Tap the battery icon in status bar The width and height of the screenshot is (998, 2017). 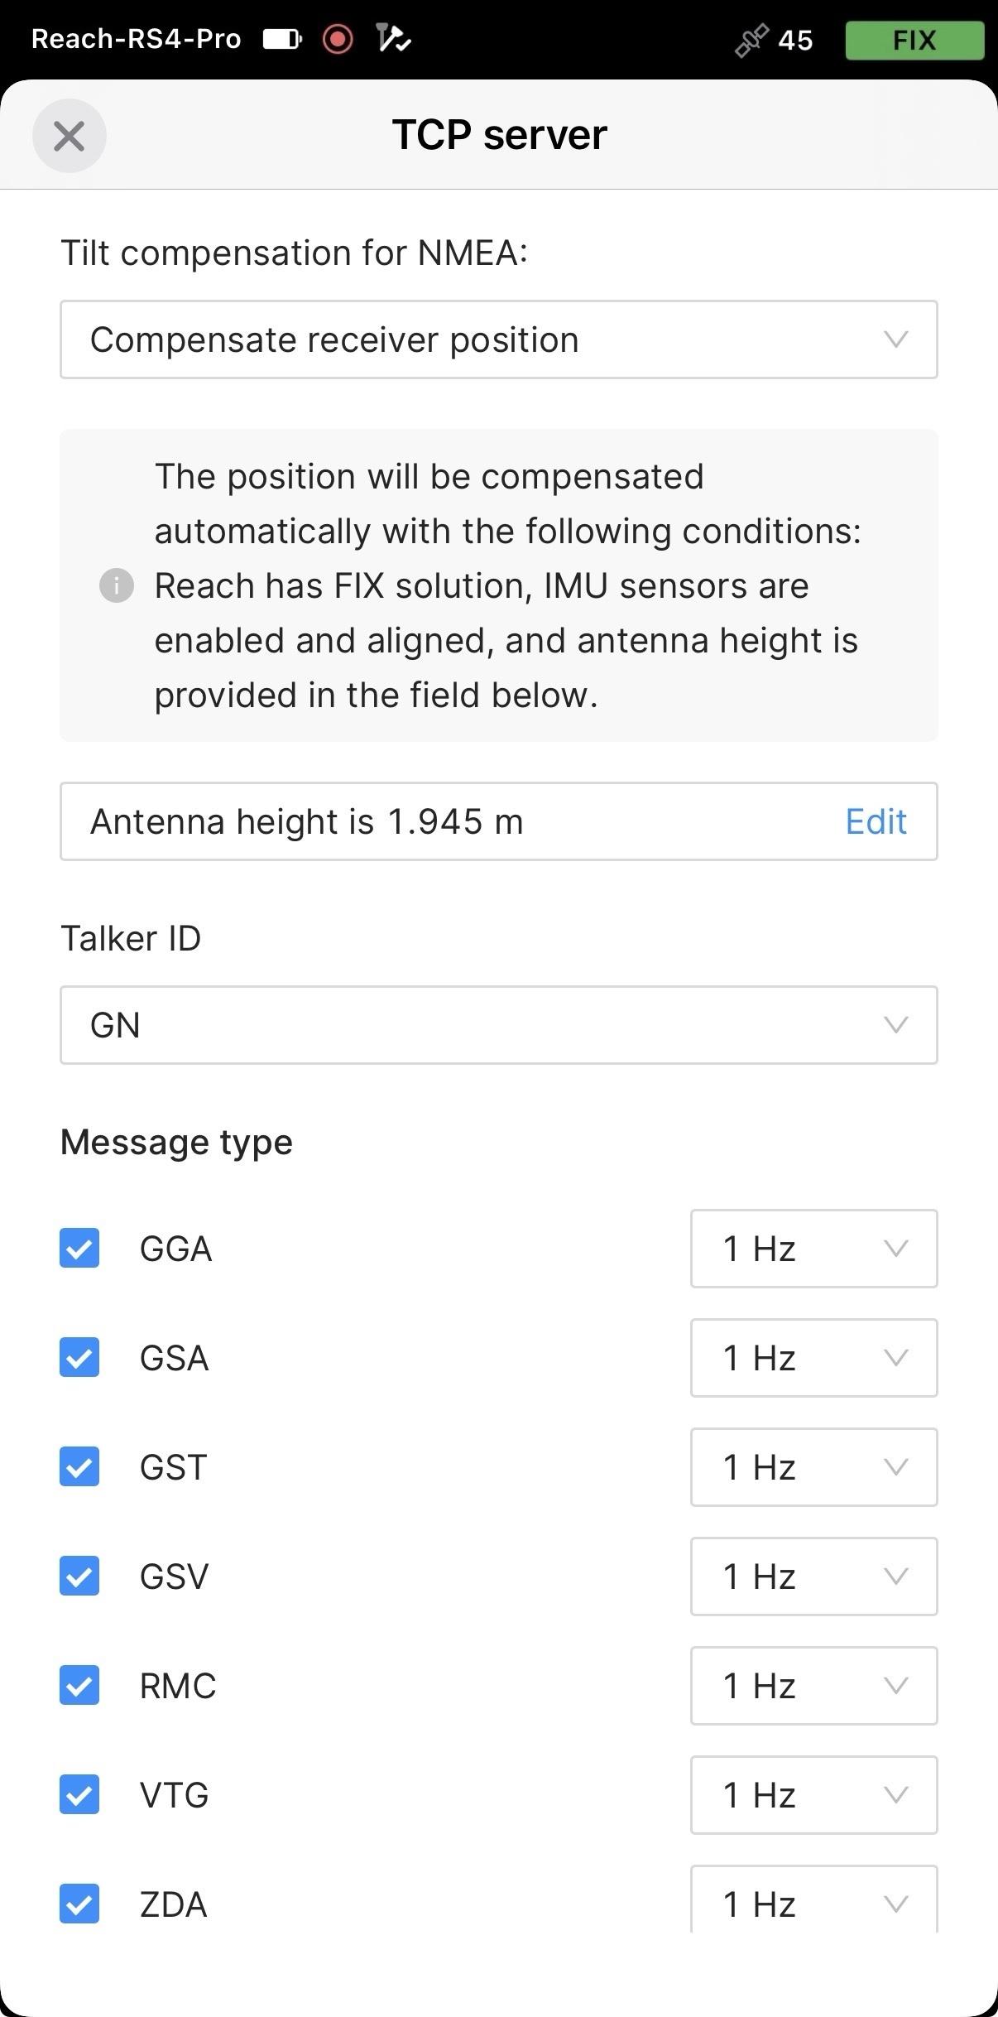click(283, 39)
